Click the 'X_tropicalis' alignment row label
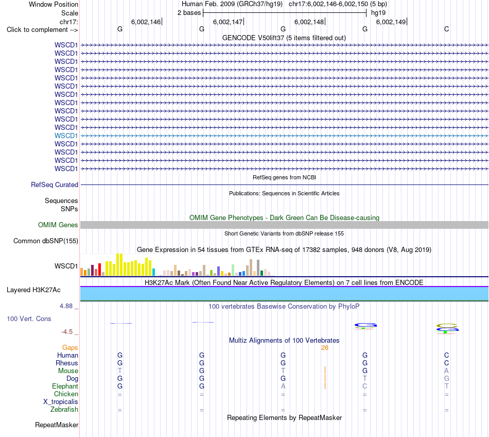 [61, 402]
